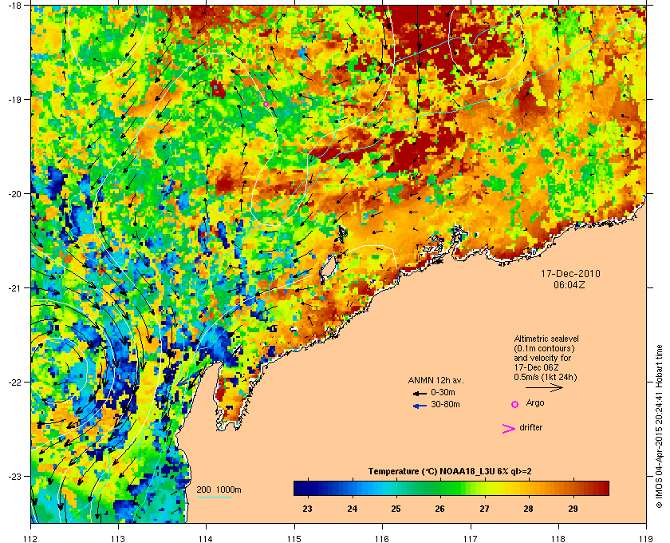This screenshot has height=543, width=670.
Task: Click the latitude axis label -20
Action: (x=15, y=194)
